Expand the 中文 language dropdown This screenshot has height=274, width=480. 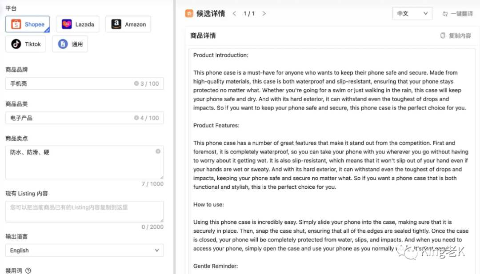(412, 13)
